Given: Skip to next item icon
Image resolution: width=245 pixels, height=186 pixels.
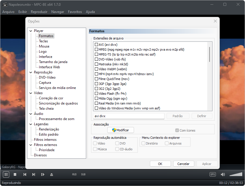Looking at the screenshot, I should pyautogui.click(x=34, y=174).
